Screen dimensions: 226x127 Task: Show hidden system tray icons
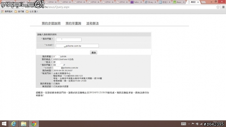[189, 124]
